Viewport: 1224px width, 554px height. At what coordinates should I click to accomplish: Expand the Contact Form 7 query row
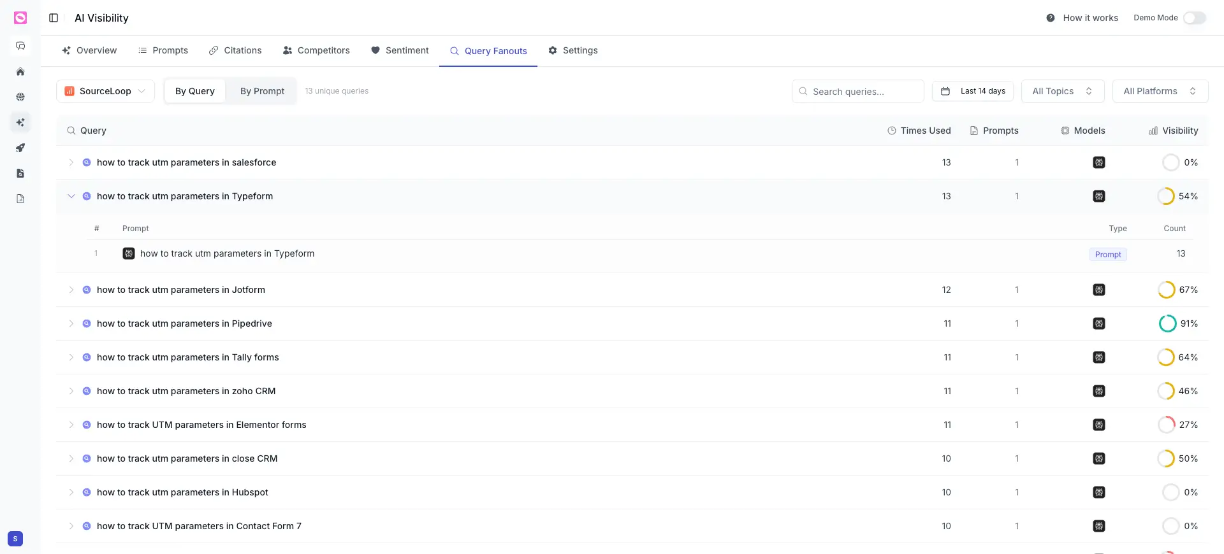(x=71, y=526)
